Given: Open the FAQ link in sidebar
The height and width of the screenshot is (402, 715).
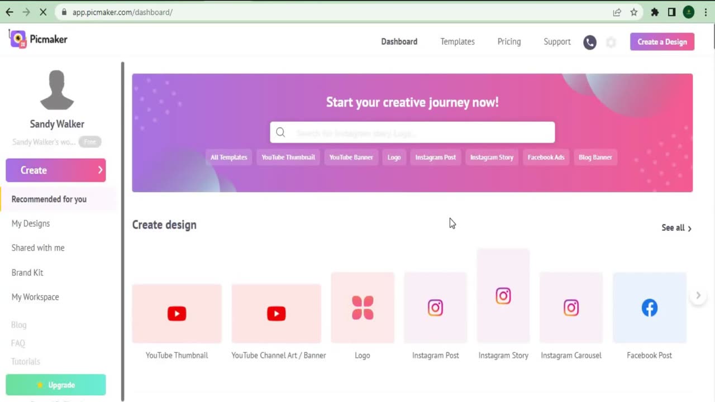Looking at the screenshot, I should (x=18, y=343).
